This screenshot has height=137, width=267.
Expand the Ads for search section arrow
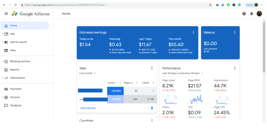click(x=3, y=42)
